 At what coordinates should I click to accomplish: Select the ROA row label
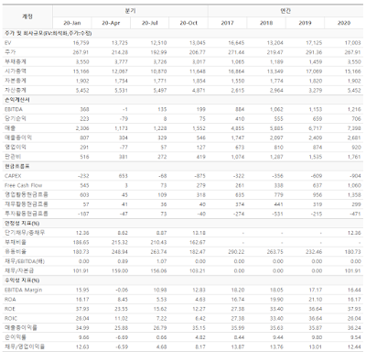point(10,300)
